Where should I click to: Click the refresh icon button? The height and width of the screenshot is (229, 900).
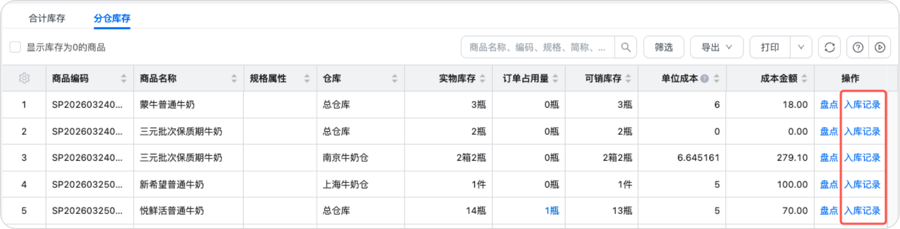tap(829, 47)
